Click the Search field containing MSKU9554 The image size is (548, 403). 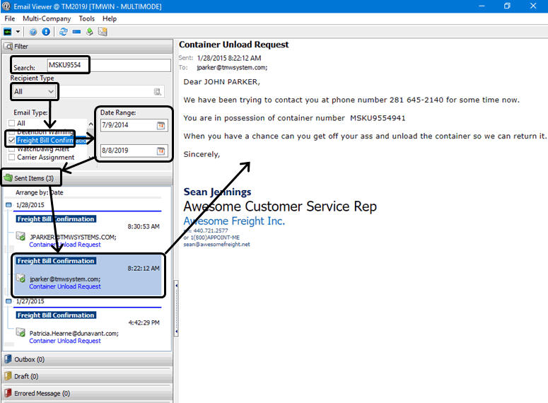tap(107, 65)
